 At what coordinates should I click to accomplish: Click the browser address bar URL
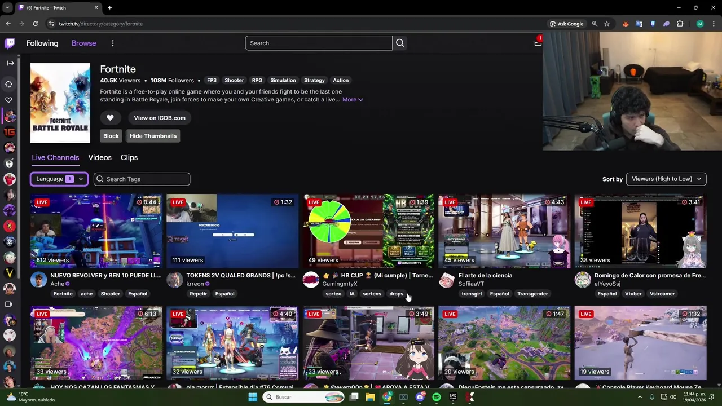[x=101, y=24]
